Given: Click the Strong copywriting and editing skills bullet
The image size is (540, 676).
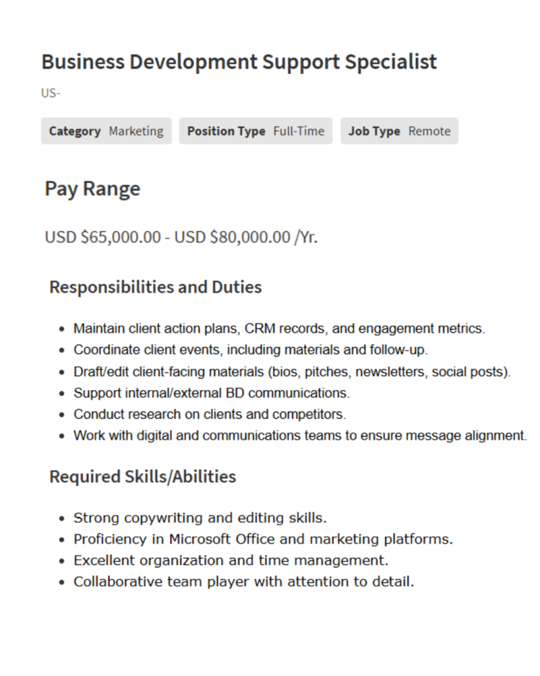Looking at the screenshot, I should [x=200, y=518].
